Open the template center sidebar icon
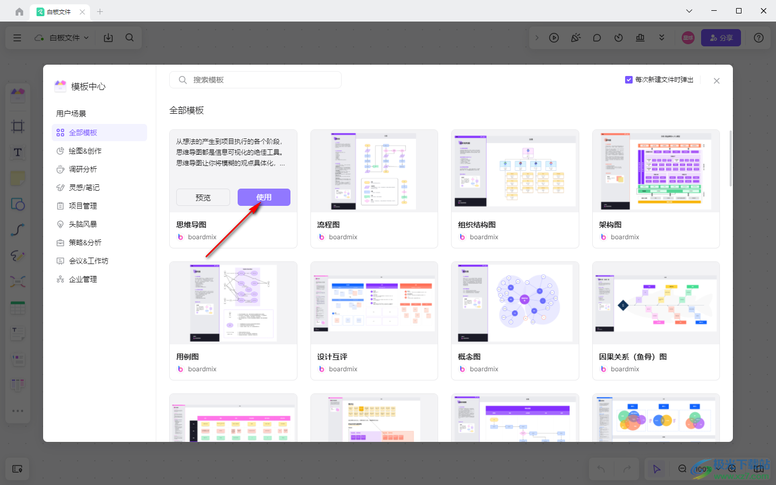Screen dimensions: 776x485 (x=18, y=96)
